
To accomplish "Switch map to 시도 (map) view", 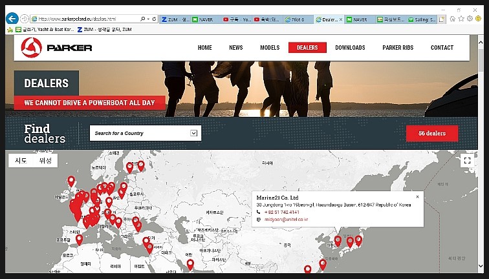I will click(21, 161).
